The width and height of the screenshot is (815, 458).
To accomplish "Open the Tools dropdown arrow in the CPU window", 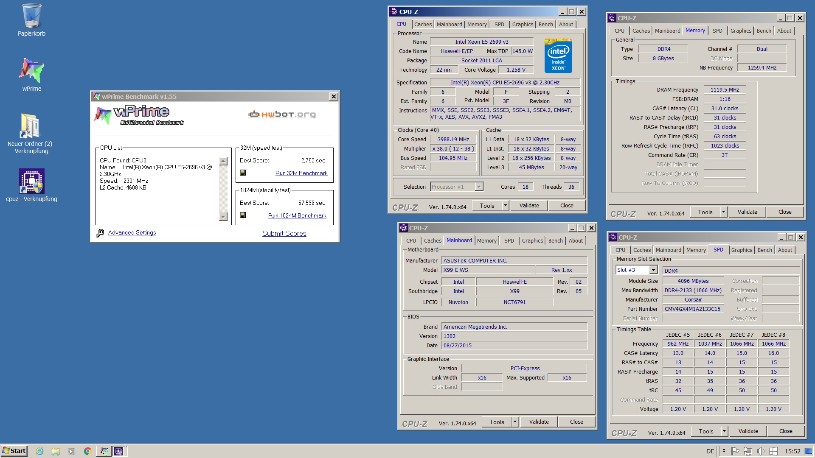I will [505, 206].
